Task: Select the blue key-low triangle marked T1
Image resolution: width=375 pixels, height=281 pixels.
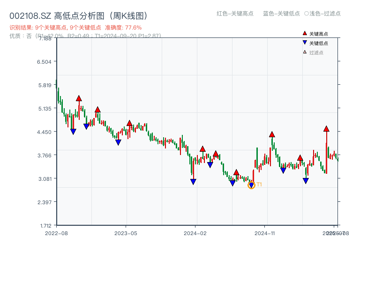Action: 251,185
